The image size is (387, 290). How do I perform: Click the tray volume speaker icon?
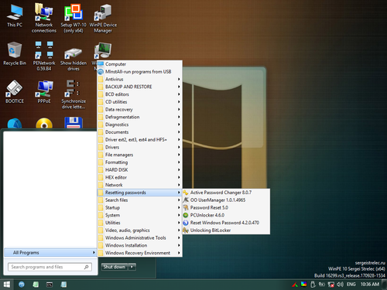[340, 285]
